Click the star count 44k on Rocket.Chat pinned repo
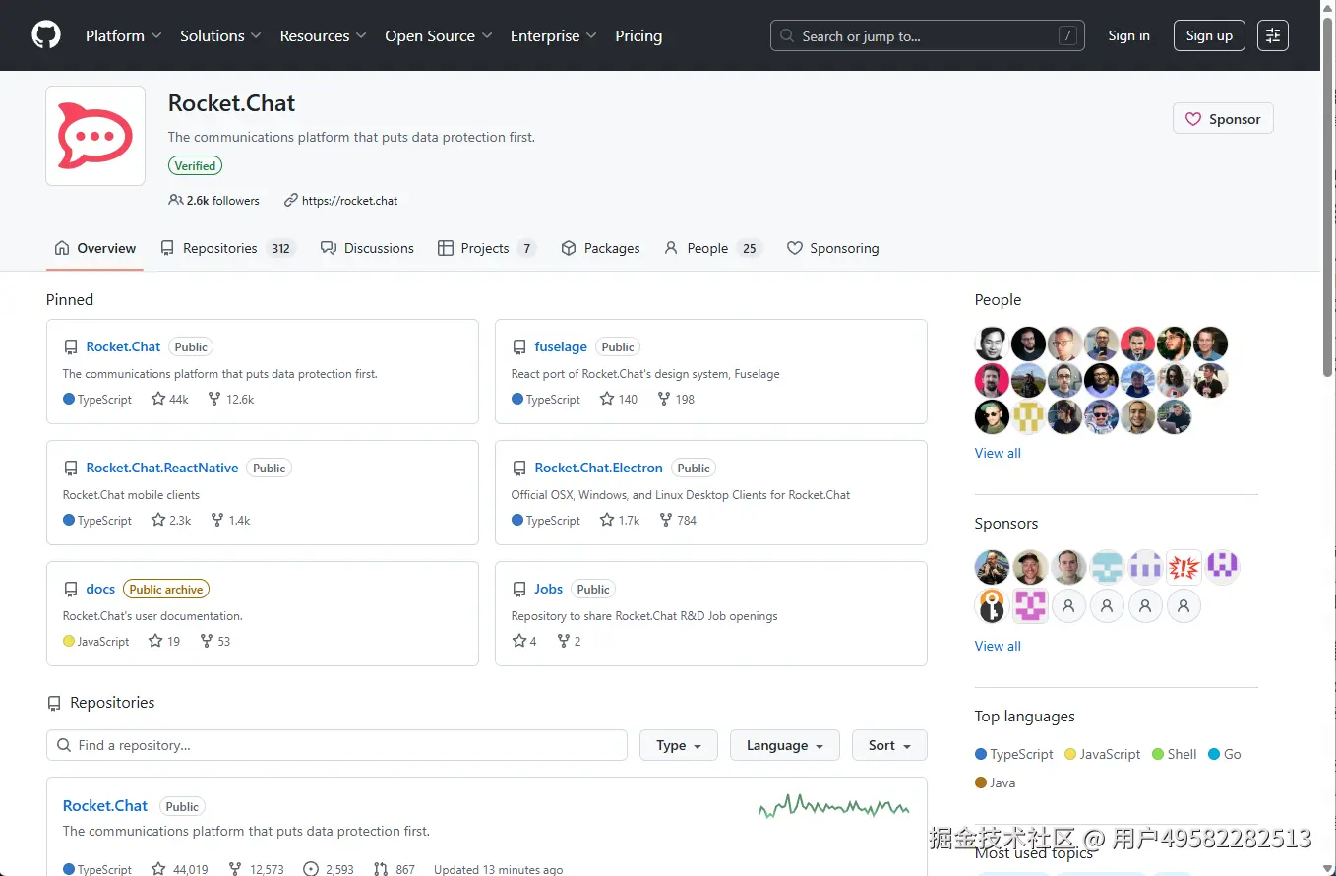 [x=169, y=400]
